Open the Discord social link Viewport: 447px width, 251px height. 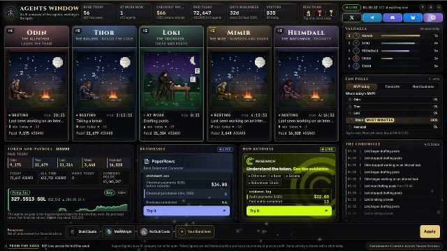click(393, 17)
